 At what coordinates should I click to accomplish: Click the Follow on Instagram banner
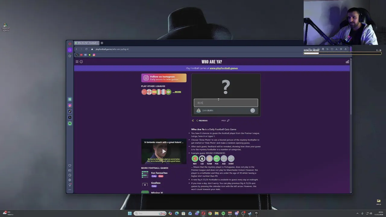164,78
